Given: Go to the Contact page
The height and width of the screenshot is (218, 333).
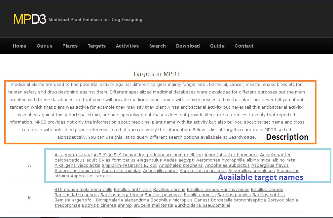Looking at the screenshot, I should pos(244,46).
